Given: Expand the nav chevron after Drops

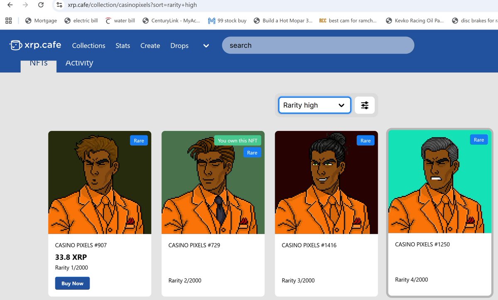Looking at the screenshot, I should tap(206, 46).
